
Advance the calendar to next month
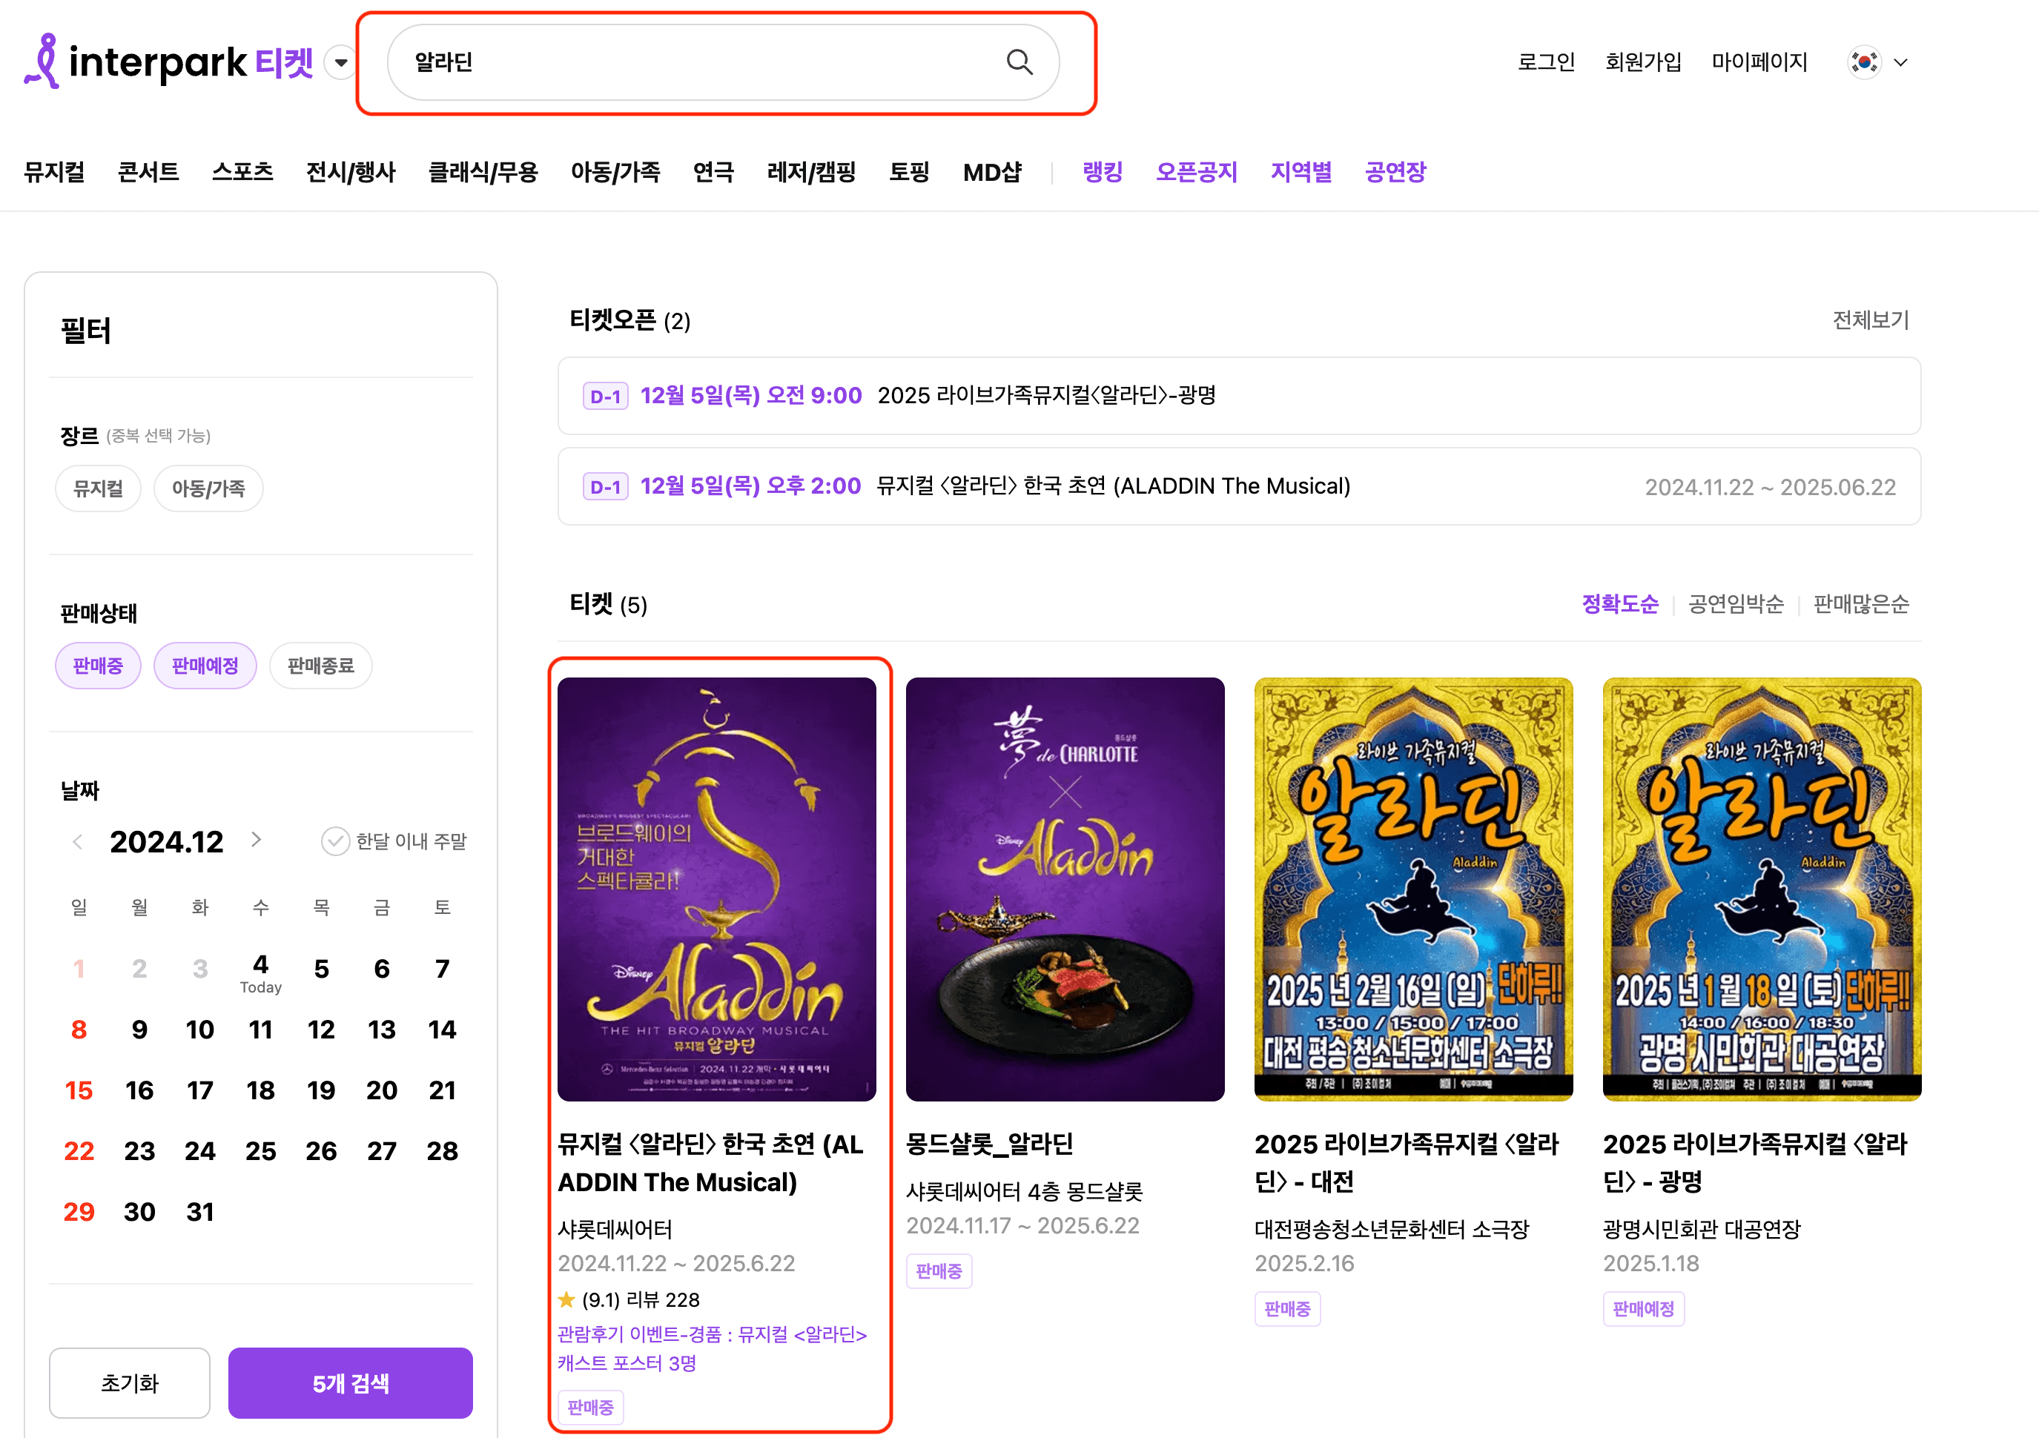tap(257, 841)
